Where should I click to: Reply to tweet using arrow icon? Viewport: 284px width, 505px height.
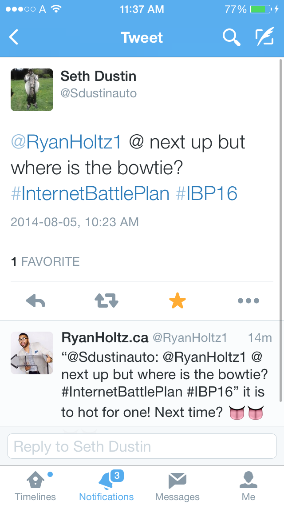click(x=36, y=301)
